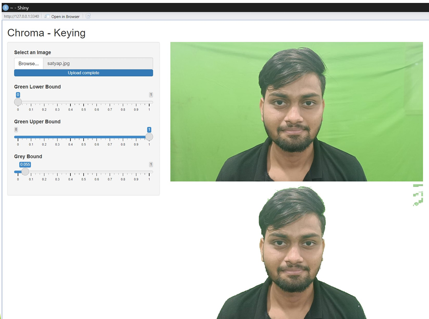This screenshot has width=429, height=319.
Task: Click the Chroma - Keying page title
Action: pyautogui.click(x=46, y=33)
